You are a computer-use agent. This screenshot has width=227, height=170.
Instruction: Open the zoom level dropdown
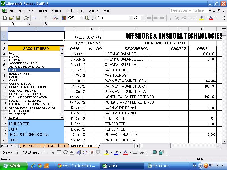point(82,18)
